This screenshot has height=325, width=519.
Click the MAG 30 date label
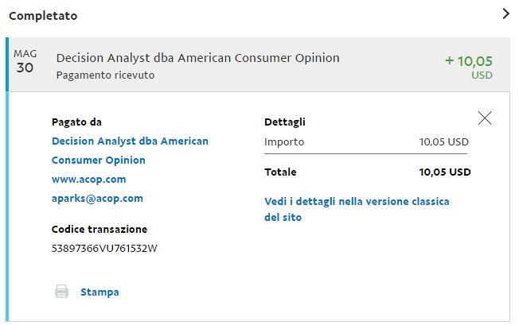[25, 61]
